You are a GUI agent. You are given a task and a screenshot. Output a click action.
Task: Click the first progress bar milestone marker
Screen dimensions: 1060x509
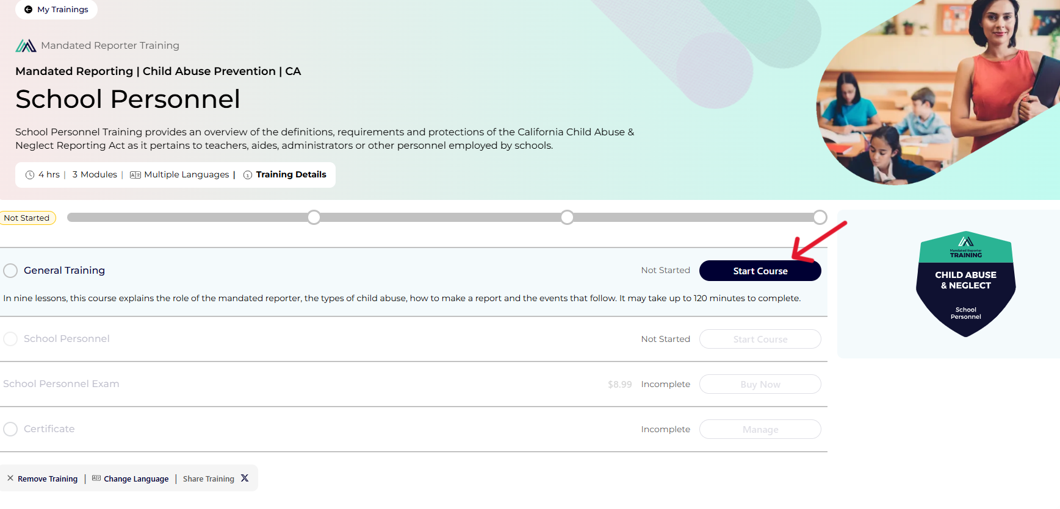pos(314,218)
